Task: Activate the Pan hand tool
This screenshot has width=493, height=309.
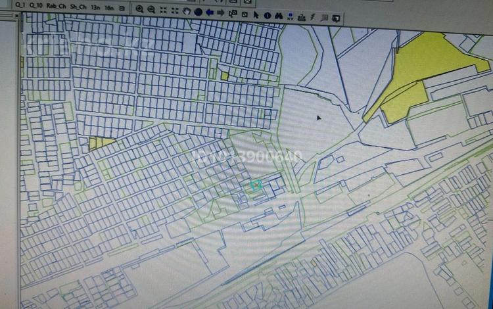Action: (x=187, y=11)
